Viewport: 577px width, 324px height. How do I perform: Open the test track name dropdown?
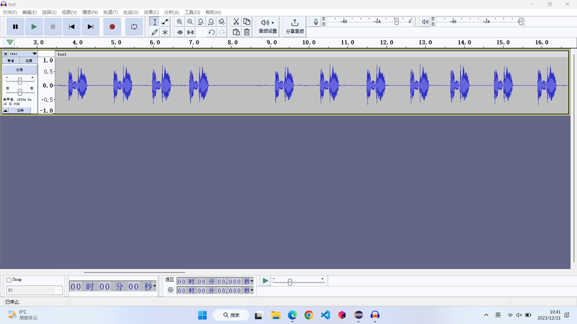coord(23,54)
